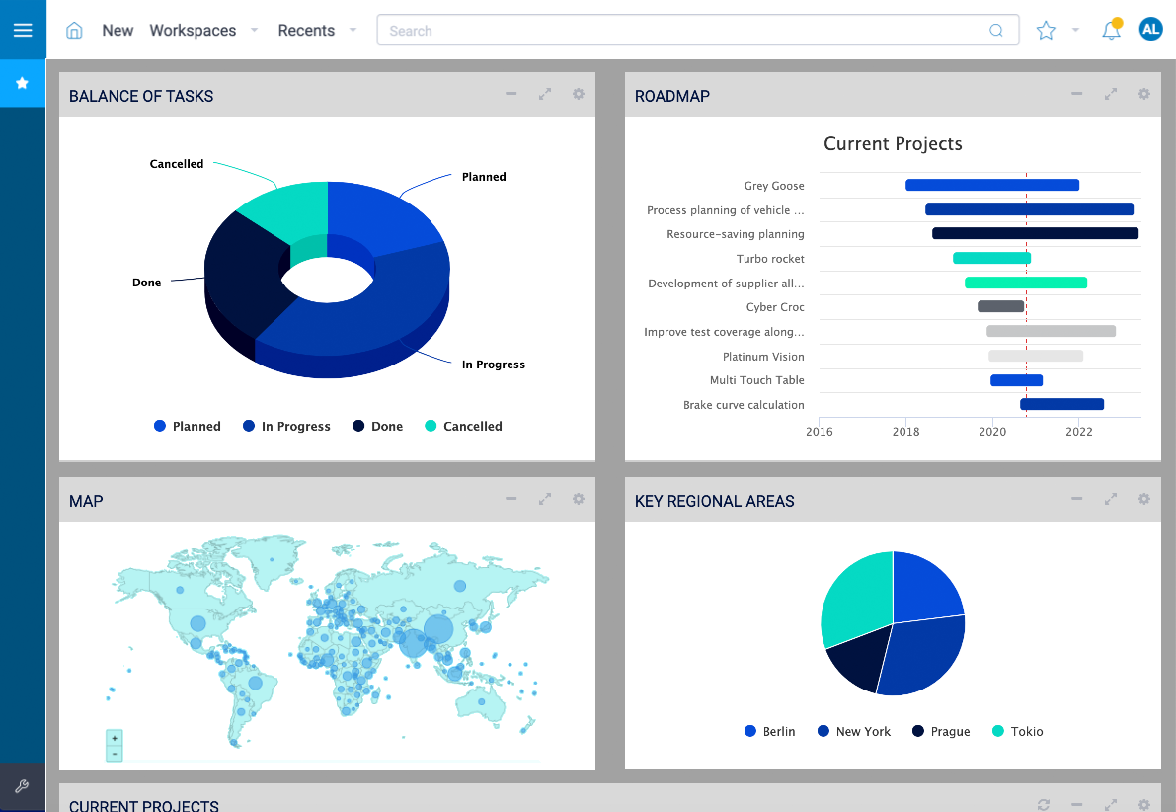Click the wrench tool icon in sidebar
This screenshot has height=812, width=1176.
pos(23,787)
